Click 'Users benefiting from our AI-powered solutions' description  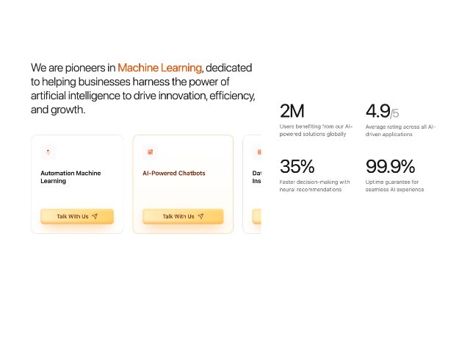pos(316,130)
